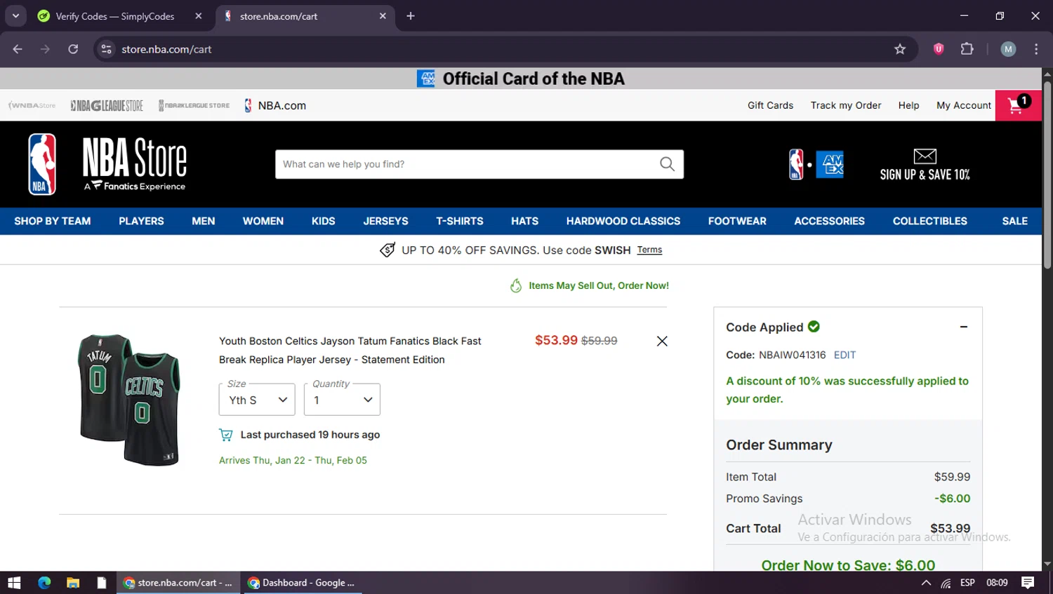This screenshot has height=594, width=1053.
Task: Click the NBA American Express logo
Action: click(816, 165)
